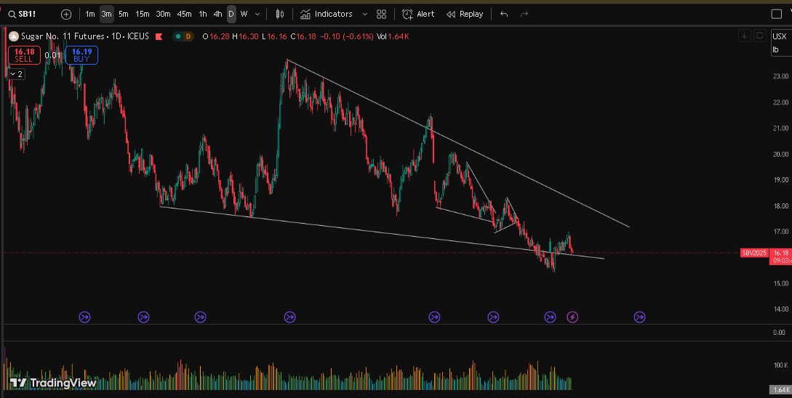Select the 3m interval button
The height and width of the screenshot is (398, 792).
coord(106,14)
